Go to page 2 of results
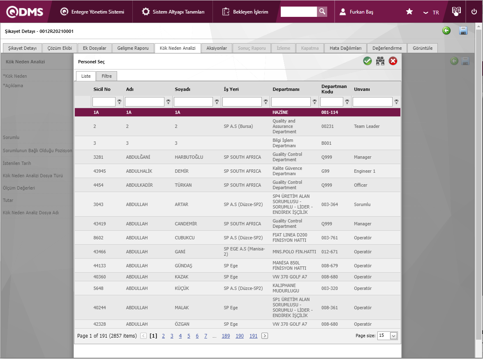The image size is (483, 359). point(163,336)
